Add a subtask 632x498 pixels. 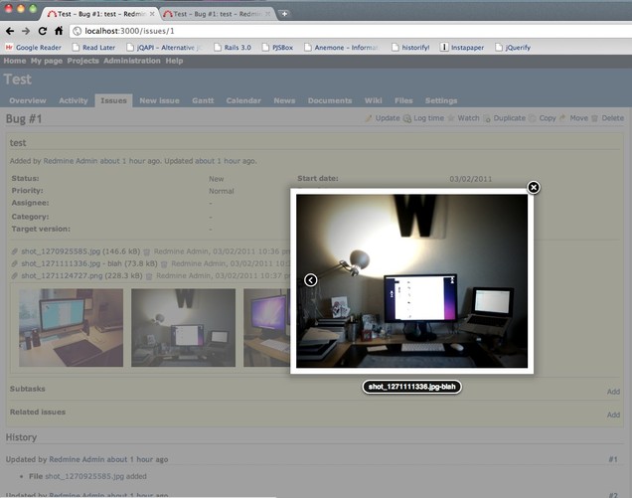[x=613, y=392]
